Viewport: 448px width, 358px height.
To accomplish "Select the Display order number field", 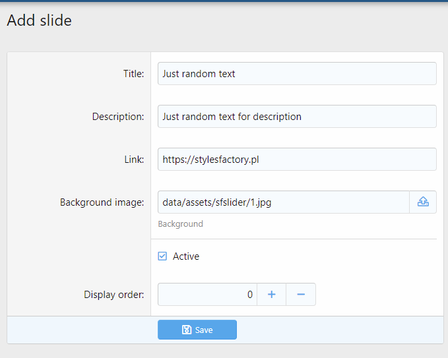I will (x=207, y=294).
